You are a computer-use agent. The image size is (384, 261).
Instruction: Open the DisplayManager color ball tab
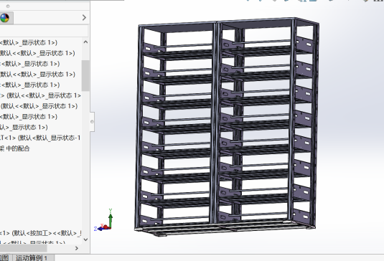(4, 18)
